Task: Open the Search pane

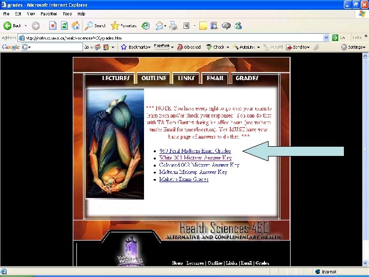Action: [x=95, y=26]
